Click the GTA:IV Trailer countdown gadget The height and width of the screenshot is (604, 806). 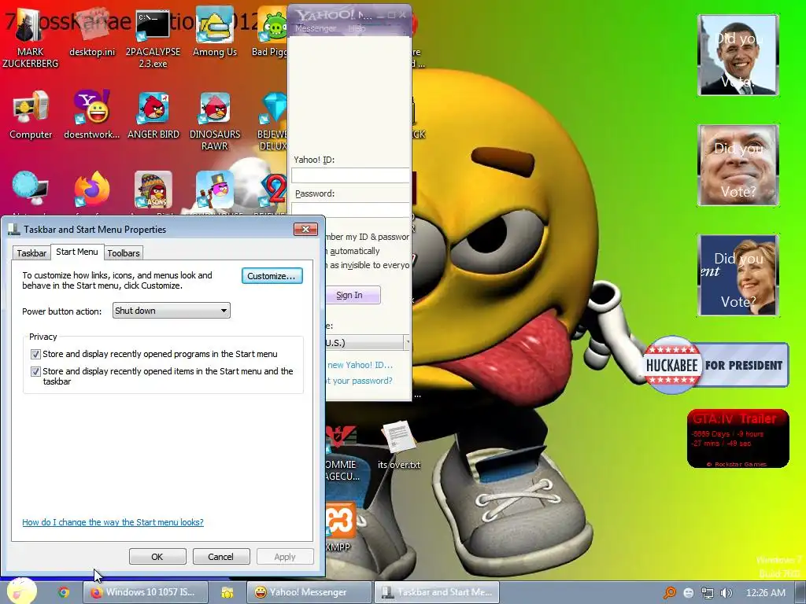[x=738, y=439]
